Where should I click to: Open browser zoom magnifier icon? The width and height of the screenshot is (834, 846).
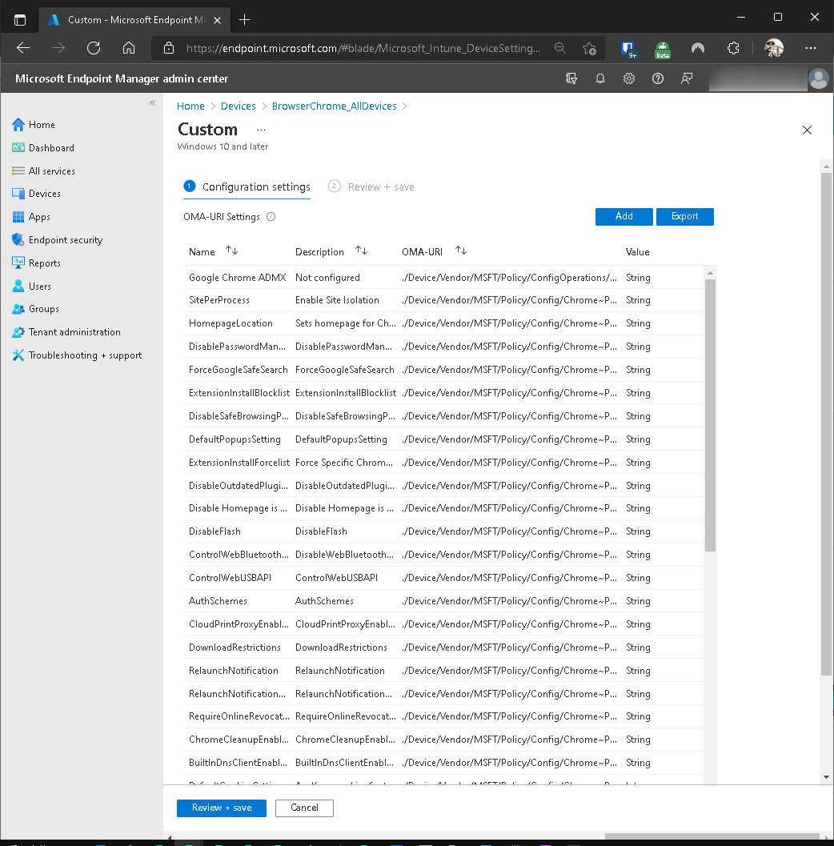[x=560, y=49]
